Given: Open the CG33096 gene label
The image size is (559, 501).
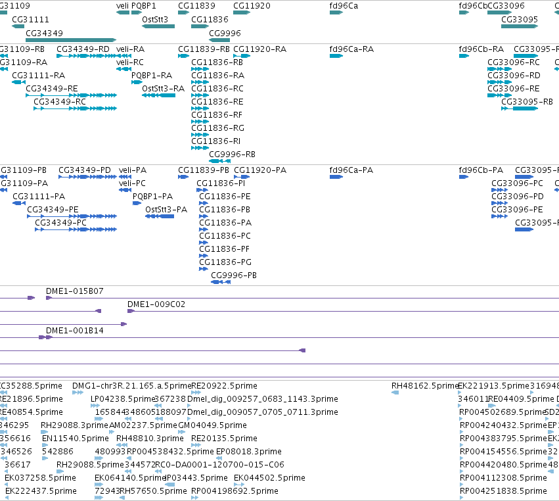Looking at the screenshot, I should 506,6.
